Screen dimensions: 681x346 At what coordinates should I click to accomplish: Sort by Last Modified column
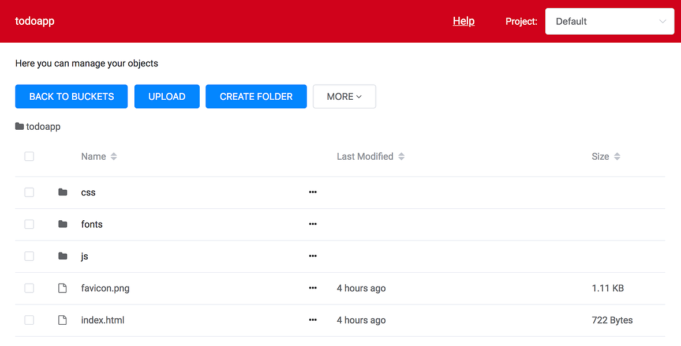[x=371, y=156]
